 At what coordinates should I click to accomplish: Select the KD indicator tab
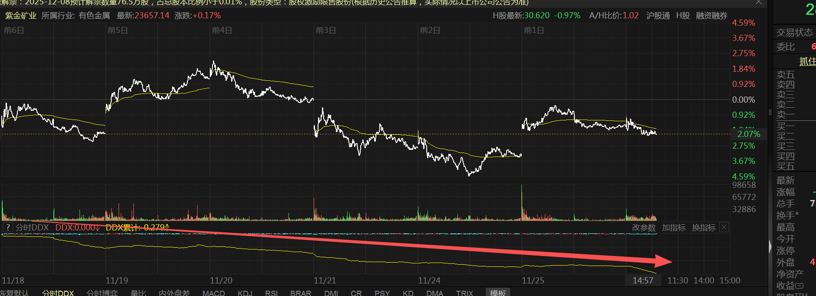click(x=408, y=293)
